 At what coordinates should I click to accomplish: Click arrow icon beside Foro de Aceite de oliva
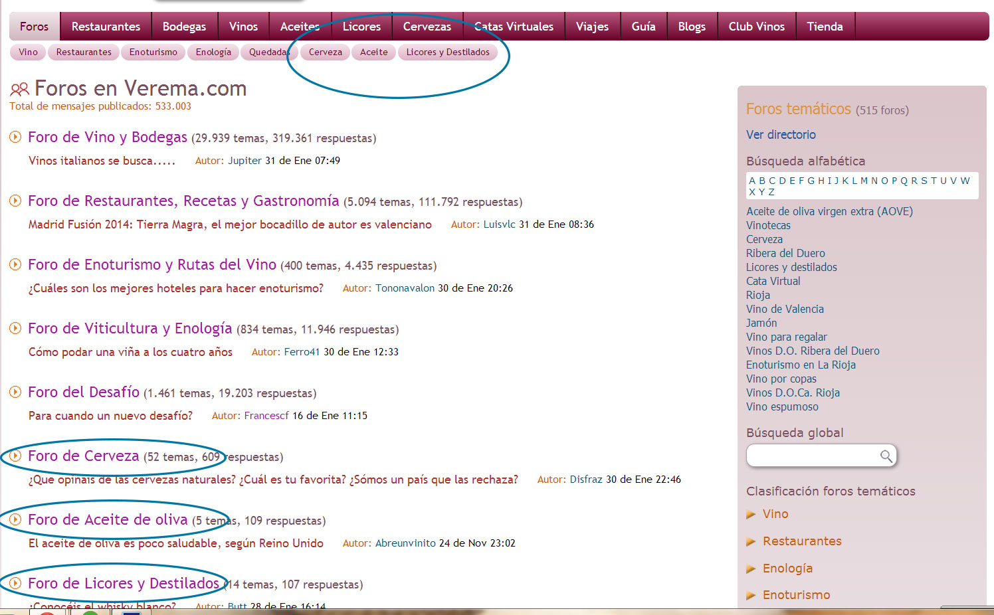point(15,520)
